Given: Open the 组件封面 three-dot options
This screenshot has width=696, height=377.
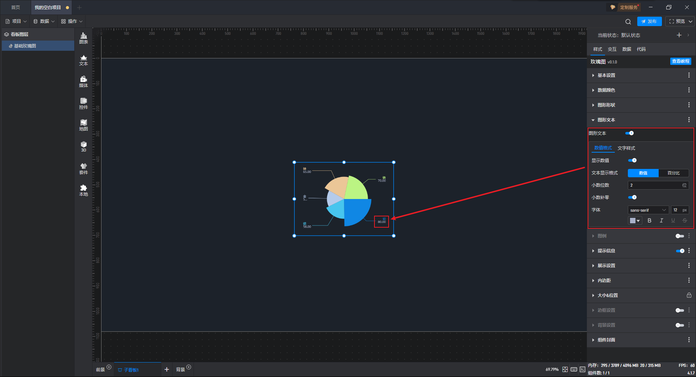Looking at the screenshot, I should [689, 340].
